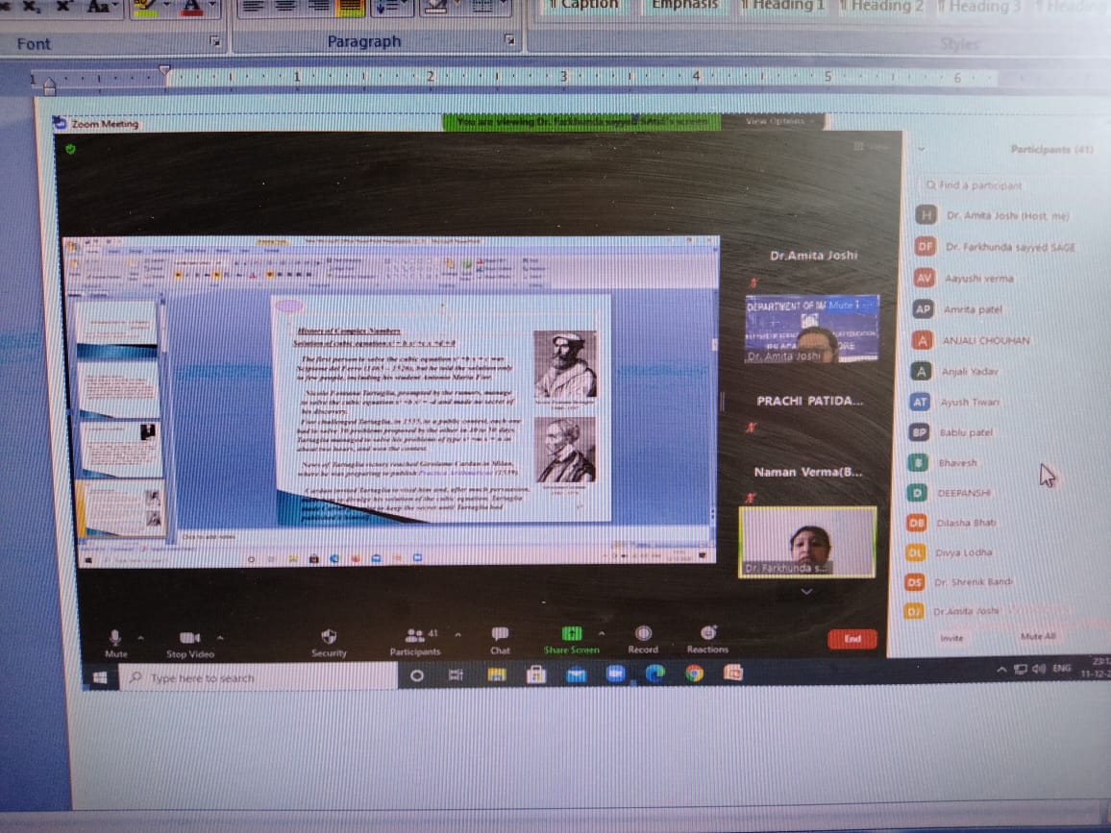Open File Explorer from the taskbar
The image size is (1111, 833).
[496, 674]
